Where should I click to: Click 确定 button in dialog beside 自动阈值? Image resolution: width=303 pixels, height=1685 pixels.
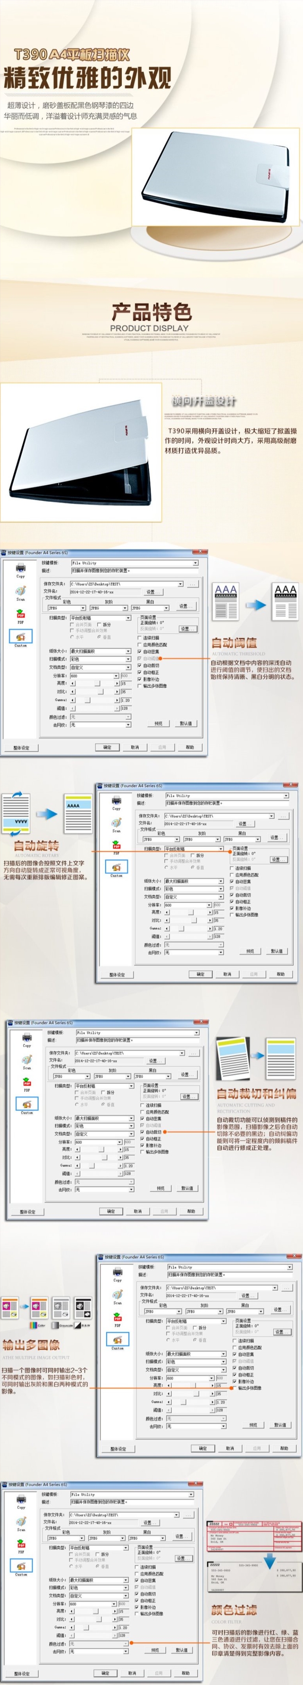(107, 747)
